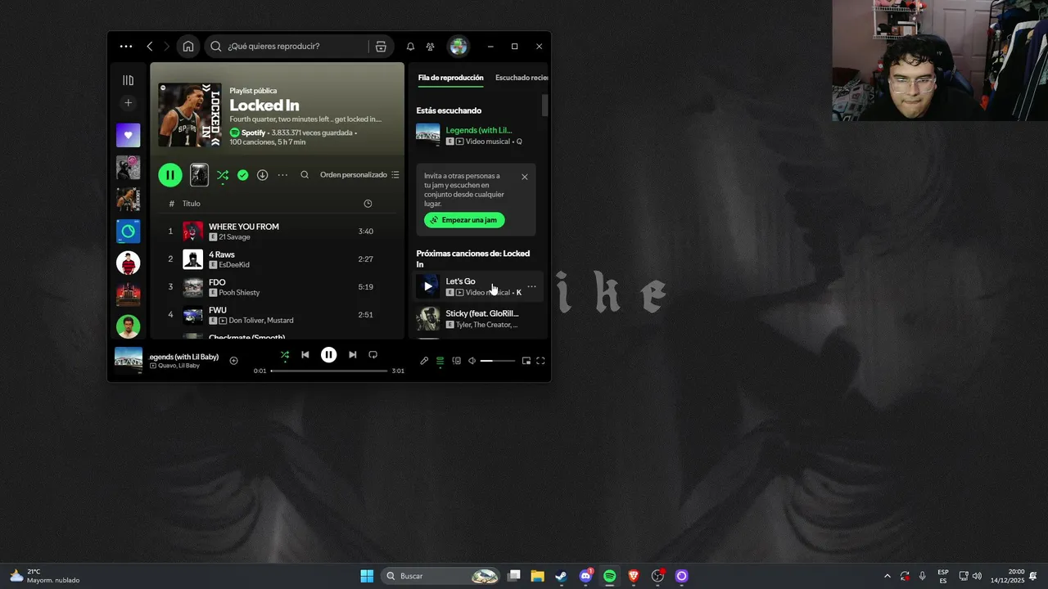The image size is (1048, 589).
Task: Open Discord from the taskbar
Action: tap(585, 576)
